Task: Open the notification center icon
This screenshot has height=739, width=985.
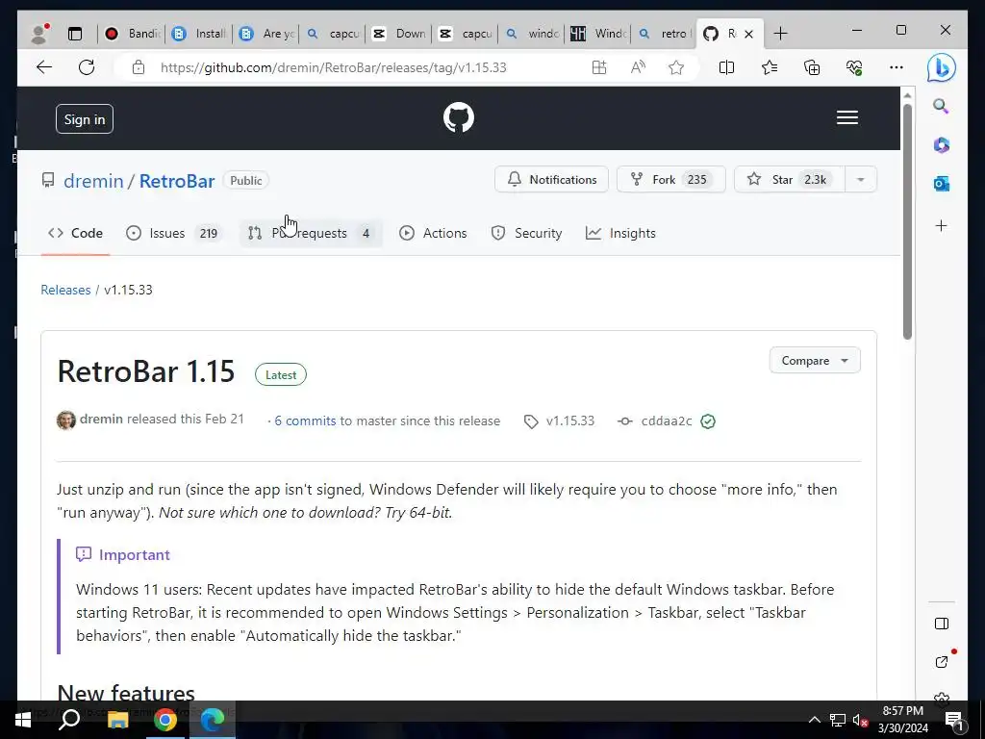Action: (953, 720)
